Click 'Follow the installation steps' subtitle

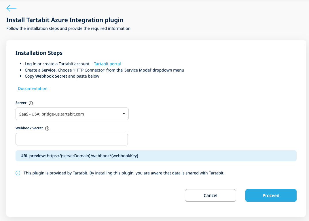(x=68, y=28)
